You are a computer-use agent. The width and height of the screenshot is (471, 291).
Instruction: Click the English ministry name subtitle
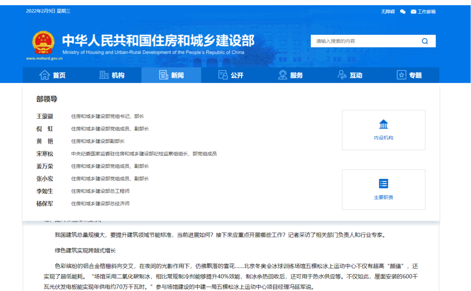[x=153, y=52]
